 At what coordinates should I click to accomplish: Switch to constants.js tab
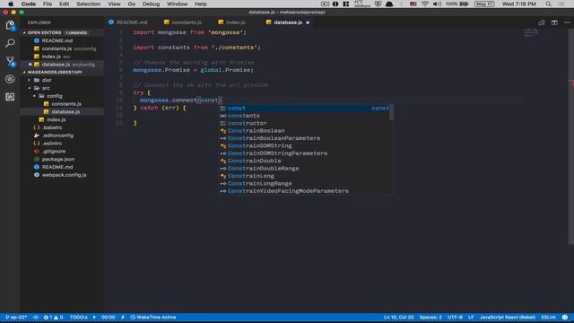click(x=187, y=22)
